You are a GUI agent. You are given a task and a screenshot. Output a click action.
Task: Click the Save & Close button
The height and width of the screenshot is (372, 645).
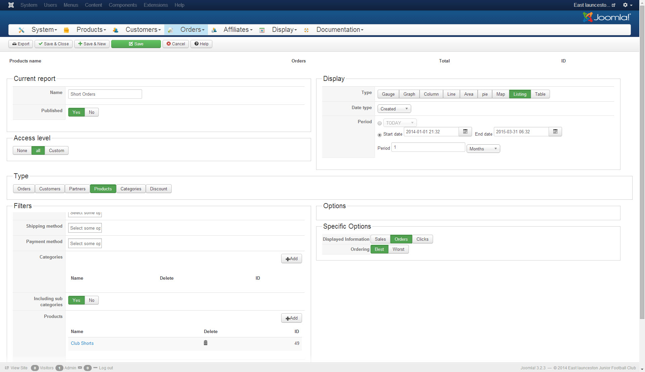coord(53,44)
